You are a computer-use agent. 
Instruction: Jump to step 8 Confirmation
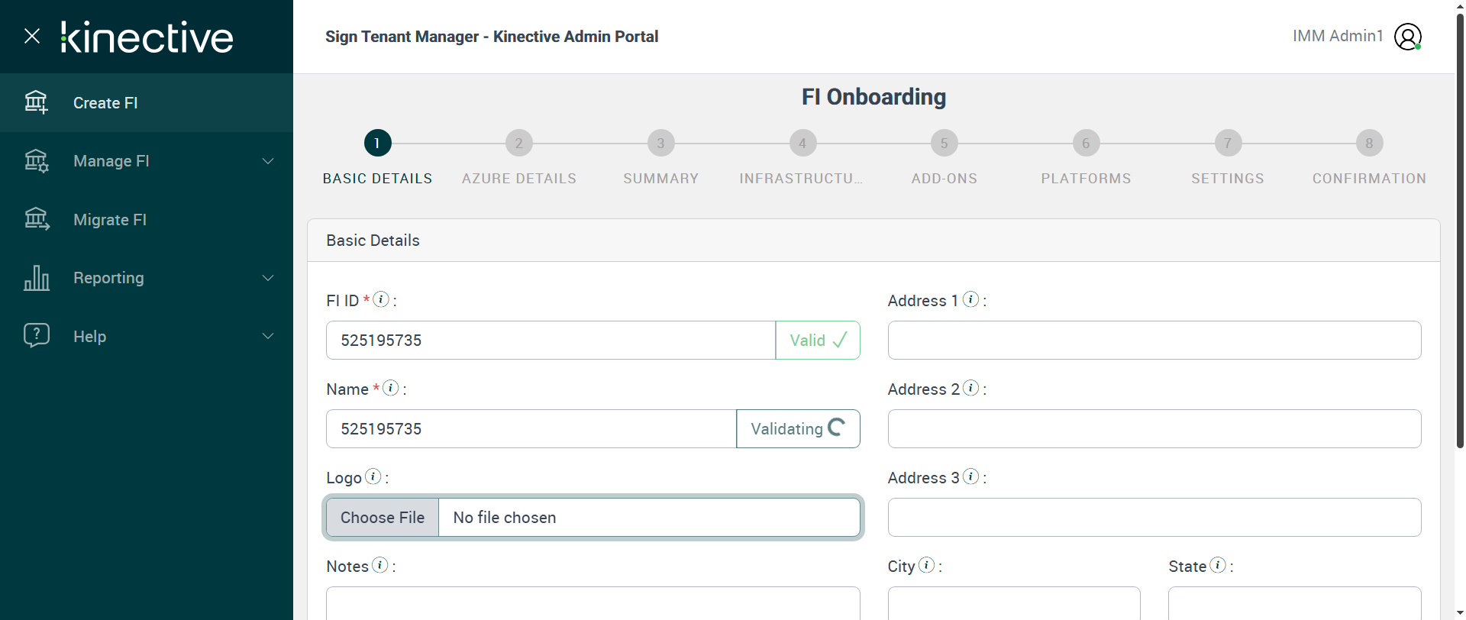tap(1369, 143)
